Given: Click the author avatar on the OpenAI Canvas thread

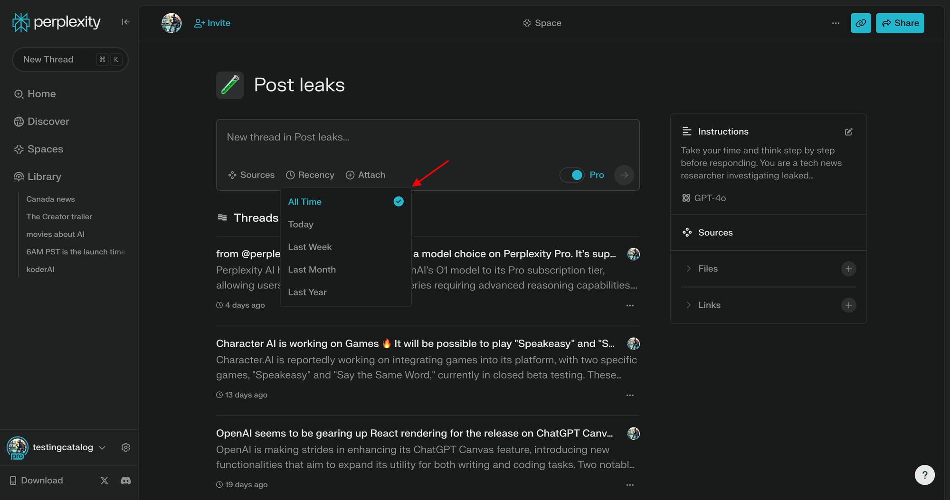Looking at the screenshot, I should (x=633, y=433).
